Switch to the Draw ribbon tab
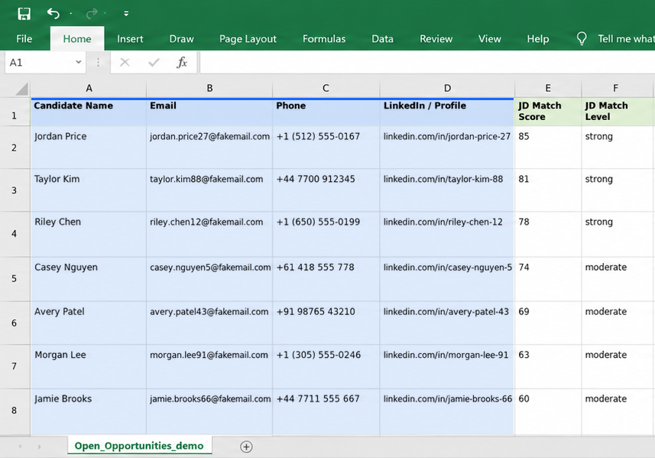 point(182,39)
